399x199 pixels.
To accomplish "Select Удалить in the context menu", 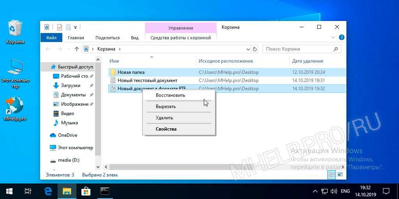I will [x=164, y=118].
